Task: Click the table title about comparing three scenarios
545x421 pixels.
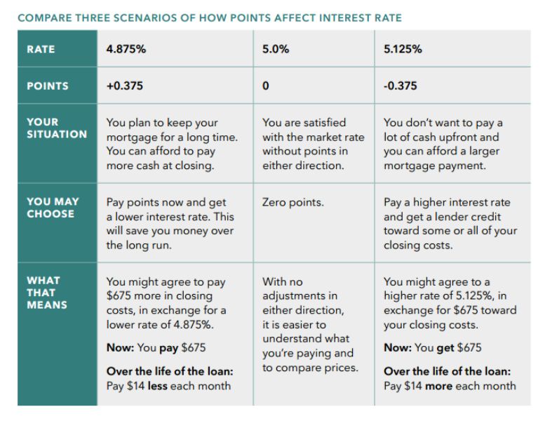Action: coord(210,17)
